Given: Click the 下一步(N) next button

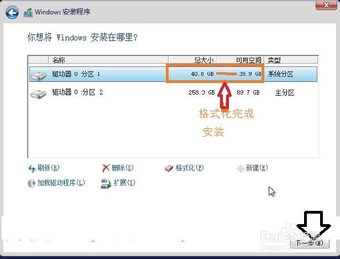Looking at the screenshot, I should (x=310, y=243).
